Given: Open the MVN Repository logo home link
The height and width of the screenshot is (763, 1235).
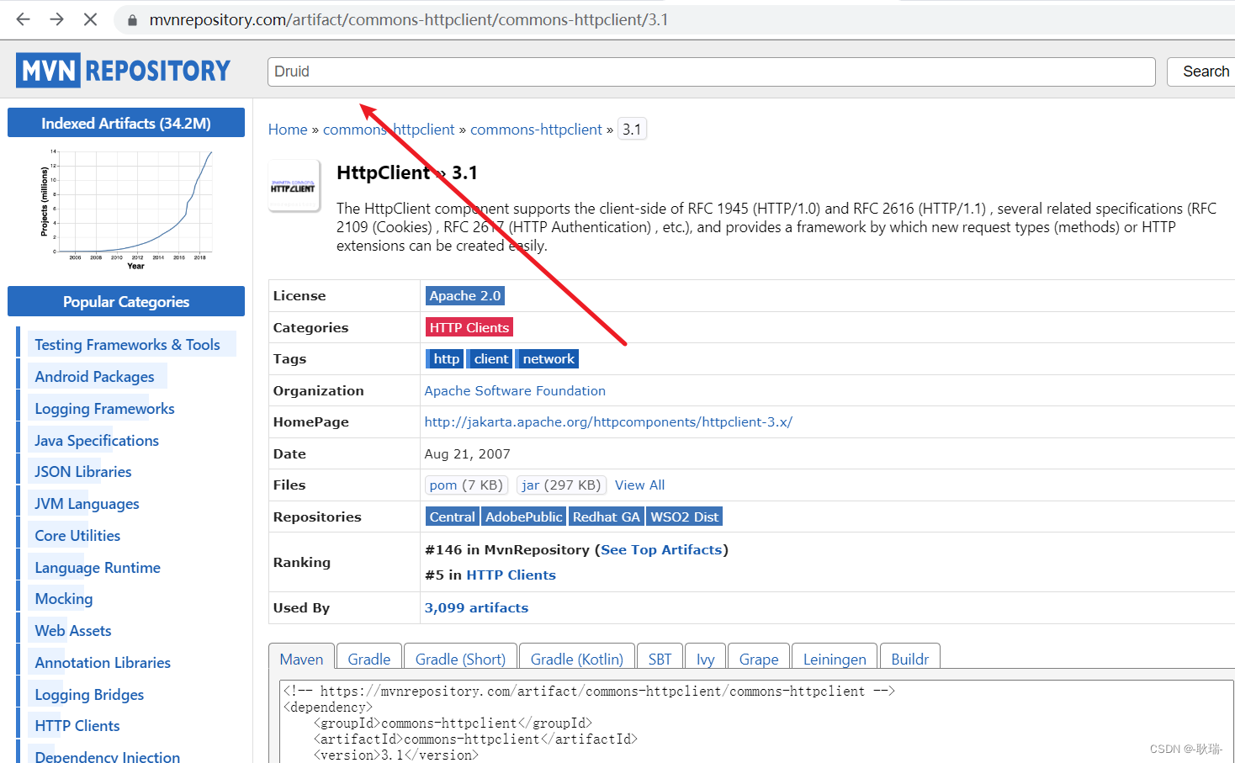Looking at the screenshot, I should 123,71.
